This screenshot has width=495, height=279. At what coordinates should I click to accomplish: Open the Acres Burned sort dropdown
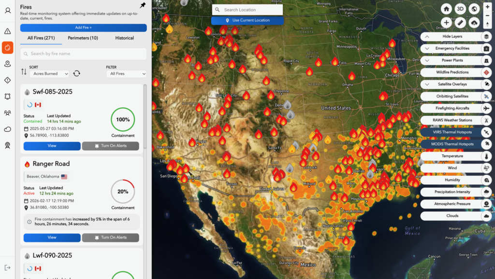coord(49,74)
